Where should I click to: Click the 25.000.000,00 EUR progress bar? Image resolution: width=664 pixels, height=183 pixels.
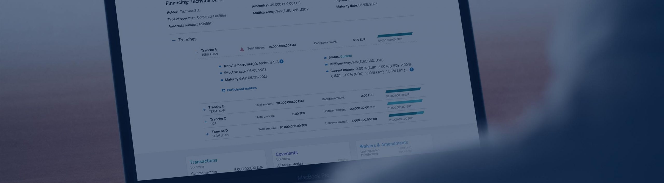pos(406,114)
